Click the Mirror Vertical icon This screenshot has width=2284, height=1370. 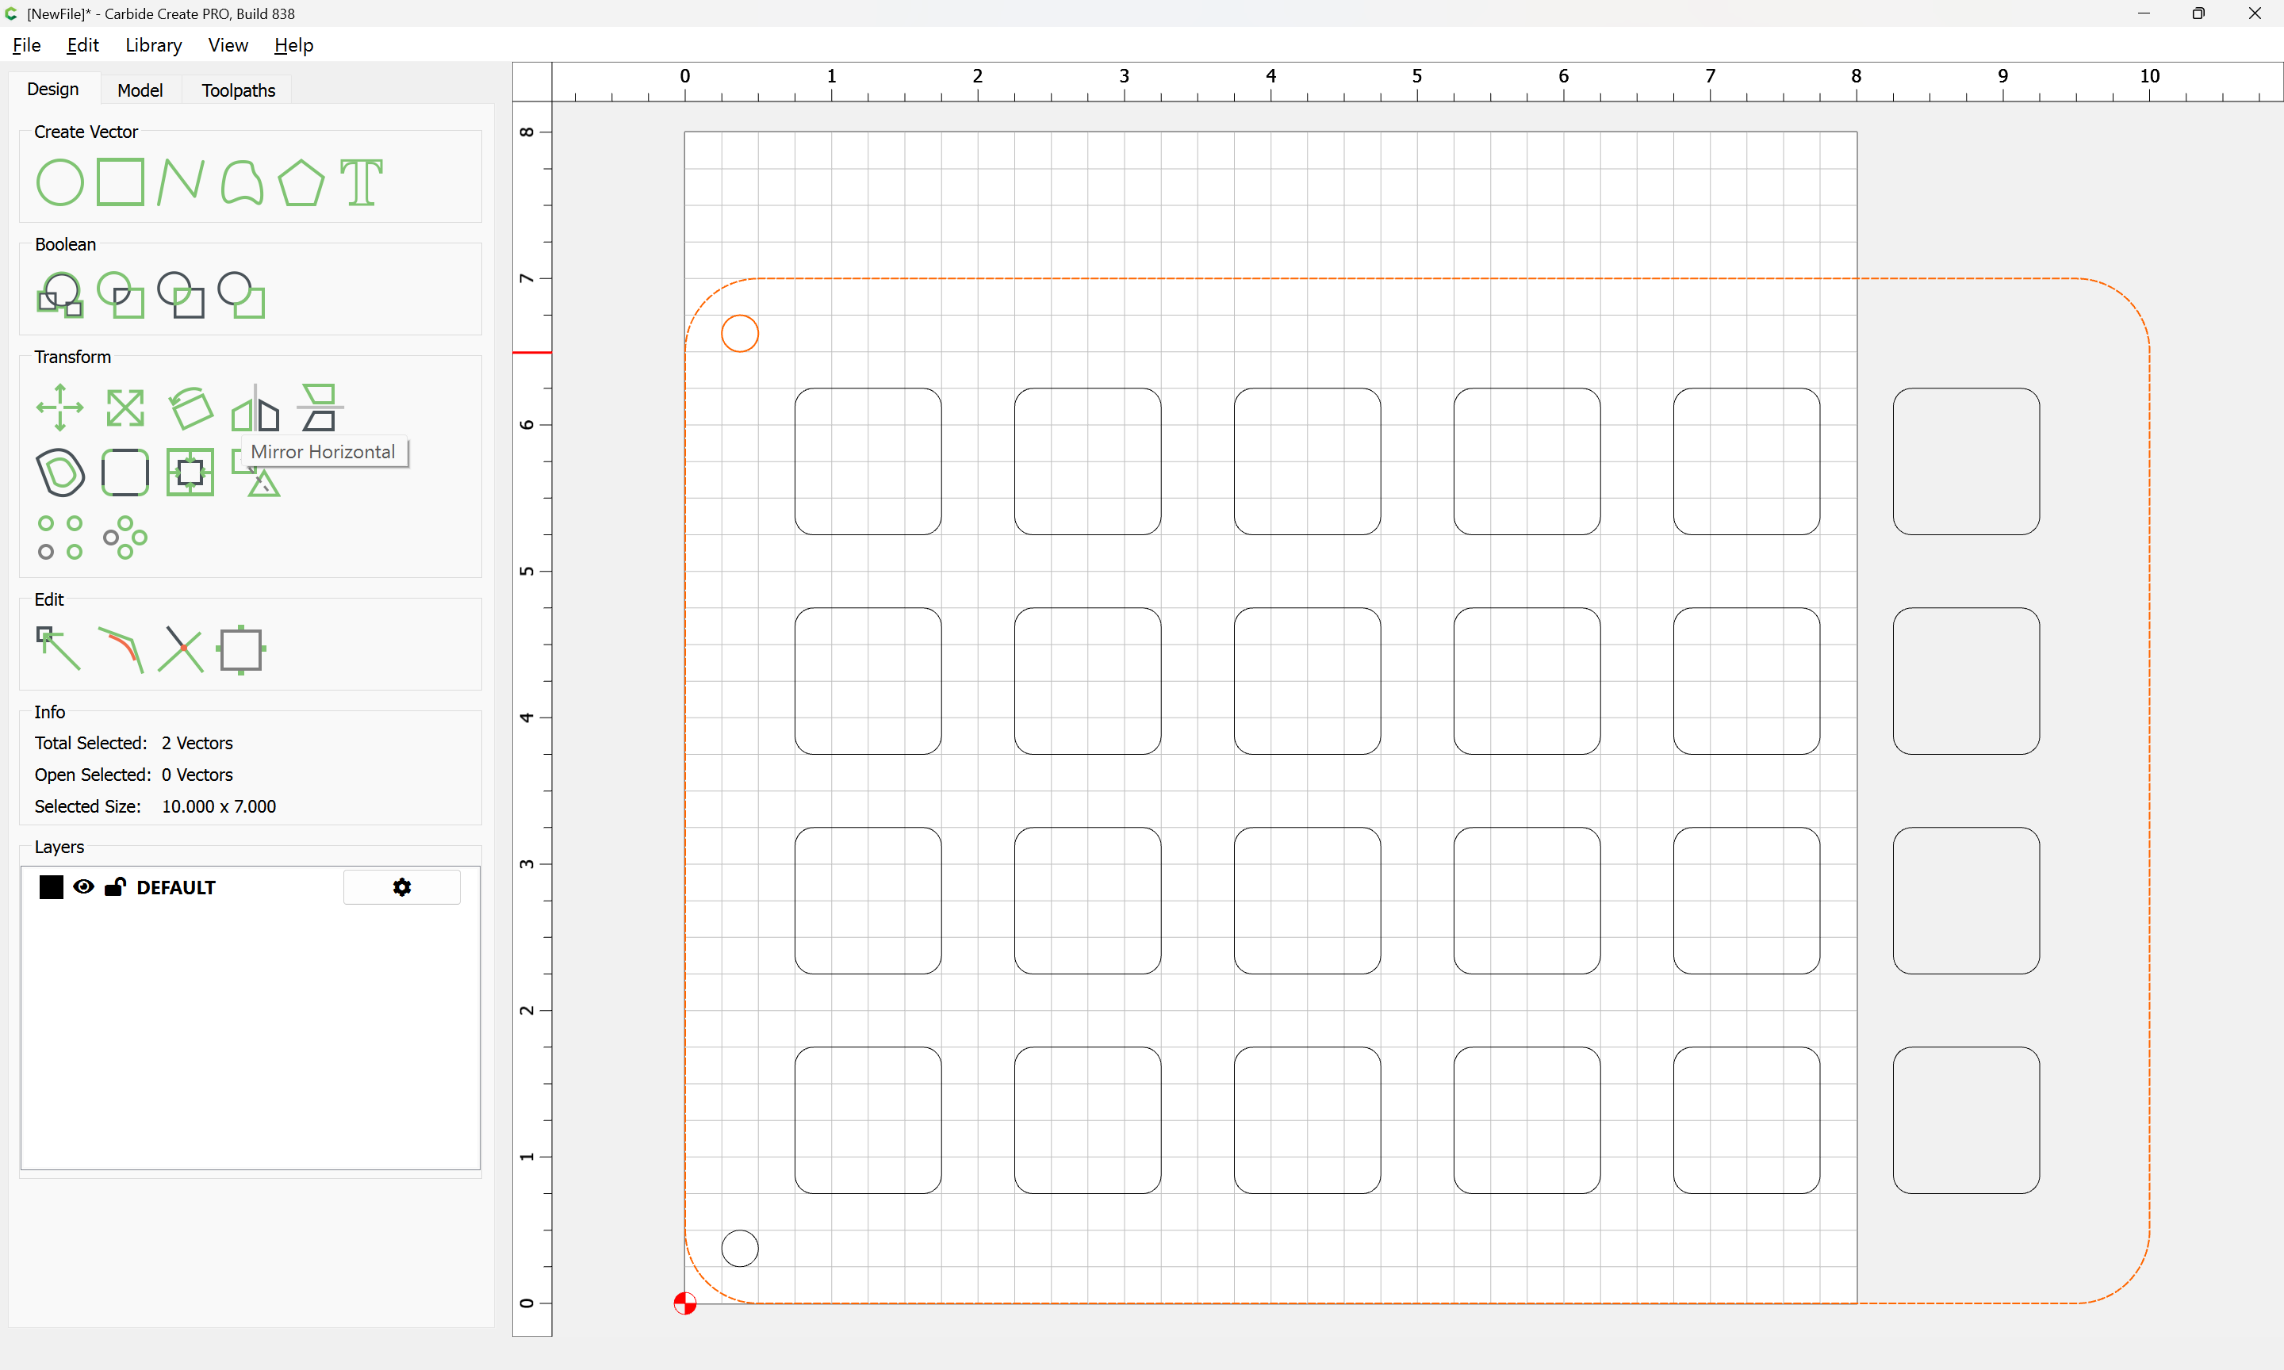[x=320, y=408]
